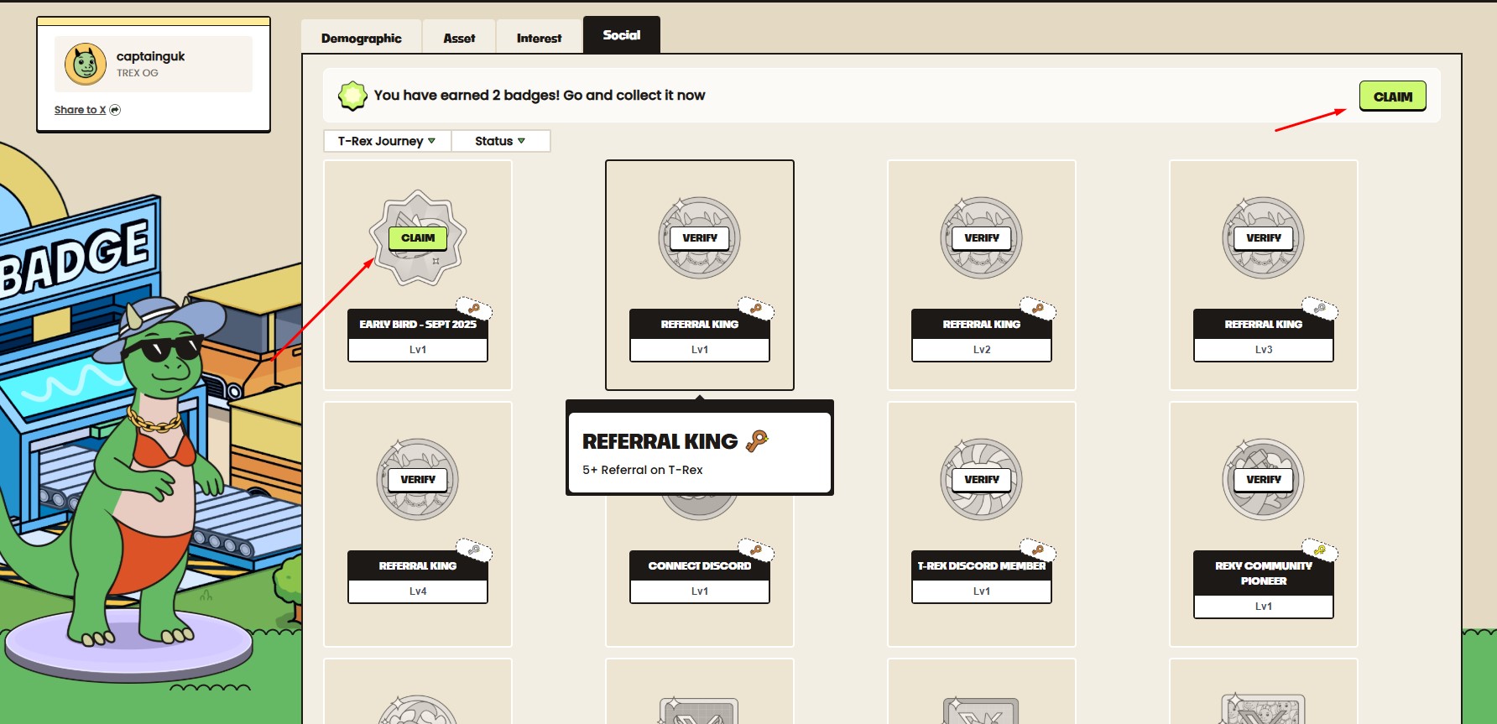Switch to the Demographic tab
This screenshot has height=724, width=1497.
(x=361, y=39)
